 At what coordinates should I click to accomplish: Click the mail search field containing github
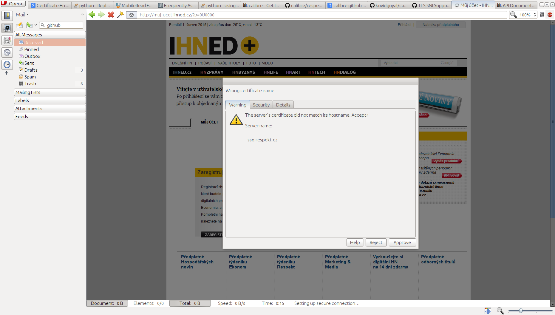tap(61, 25)
